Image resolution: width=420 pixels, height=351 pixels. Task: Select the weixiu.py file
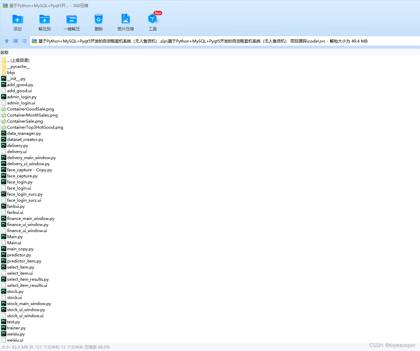[13, 334]
